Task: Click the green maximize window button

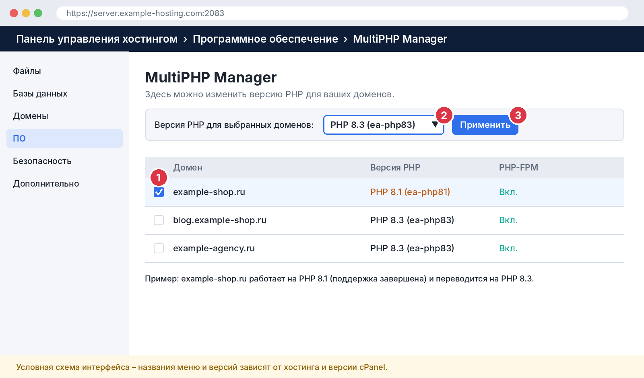Action: 38,13
